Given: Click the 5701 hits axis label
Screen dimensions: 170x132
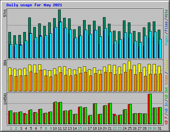Looking at the screenshot, I should click(x=5, y=13).
